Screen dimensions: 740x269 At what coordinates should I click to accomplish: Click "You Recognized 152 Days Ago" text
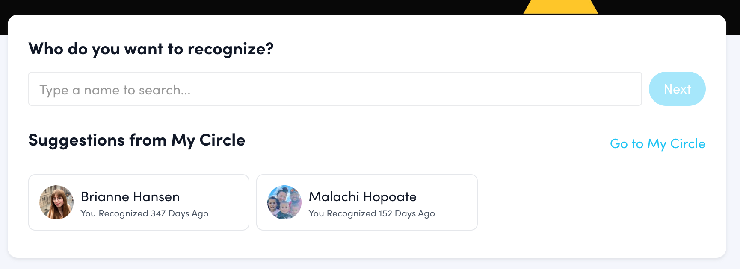(x=371, y=213)
